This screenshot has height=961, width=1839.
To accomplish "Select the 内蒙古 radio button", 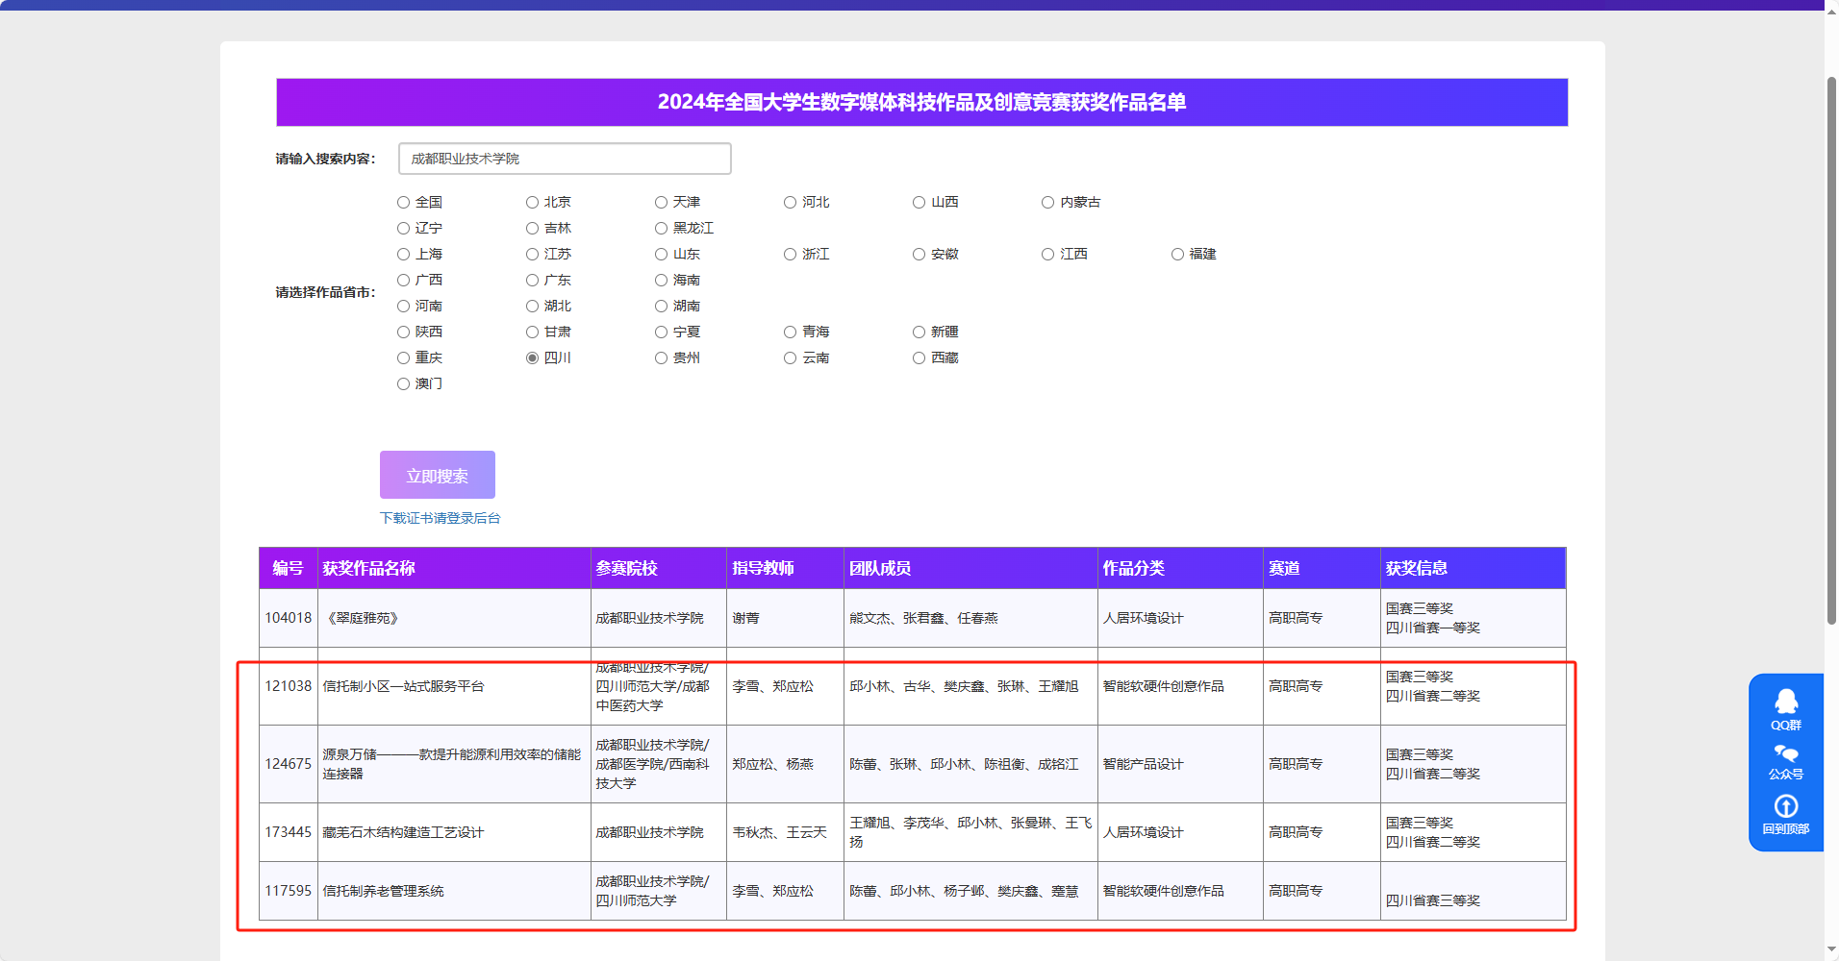I will pos(1047,202).
